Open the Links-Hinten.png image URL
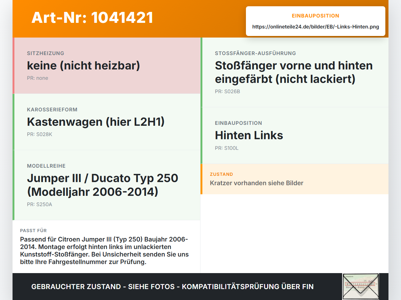Screen dimensions: 401x300 click(x=315, y=27)
